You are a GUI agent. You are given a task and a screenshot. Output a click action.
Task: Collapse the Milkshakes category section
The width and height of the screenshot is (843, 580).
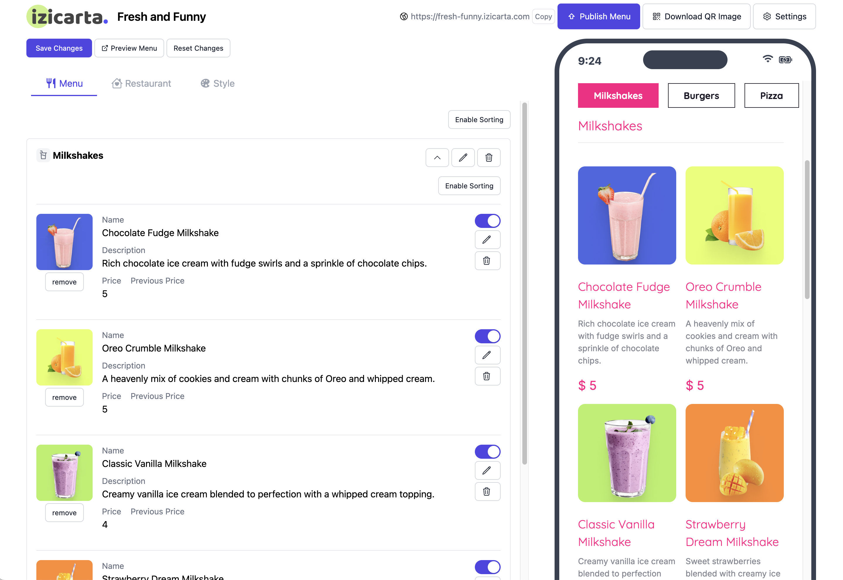click(x=437, y=158)
